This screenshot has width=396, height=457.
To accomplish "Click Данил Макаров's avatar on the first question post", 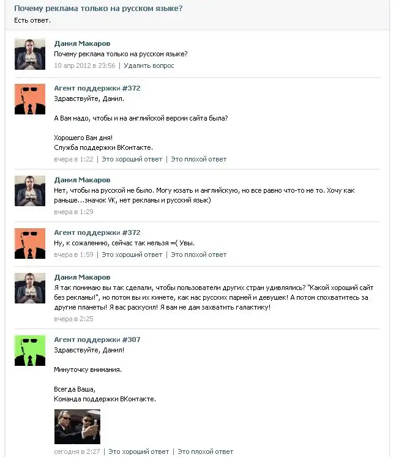I will (x=30, y=54).
